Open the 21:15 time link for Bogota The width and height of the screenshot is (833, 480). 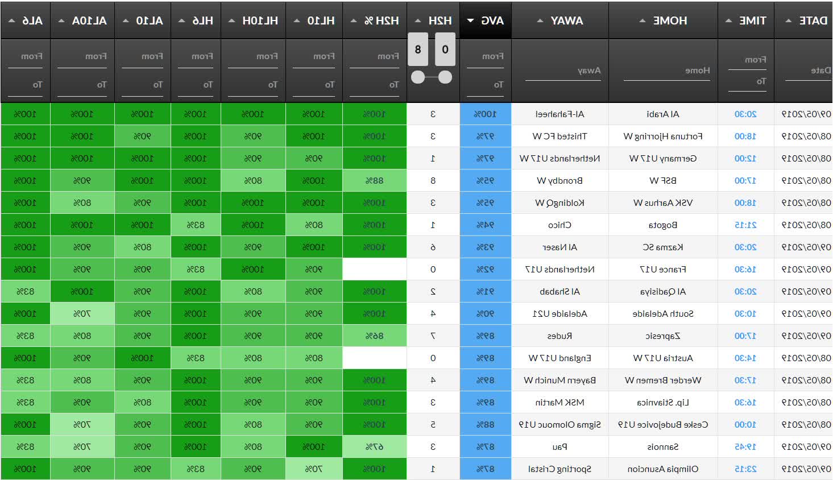click(745, 225)
